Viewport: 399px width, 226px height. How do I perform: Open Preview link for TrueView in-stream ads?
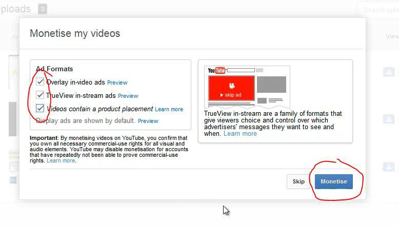128,96
